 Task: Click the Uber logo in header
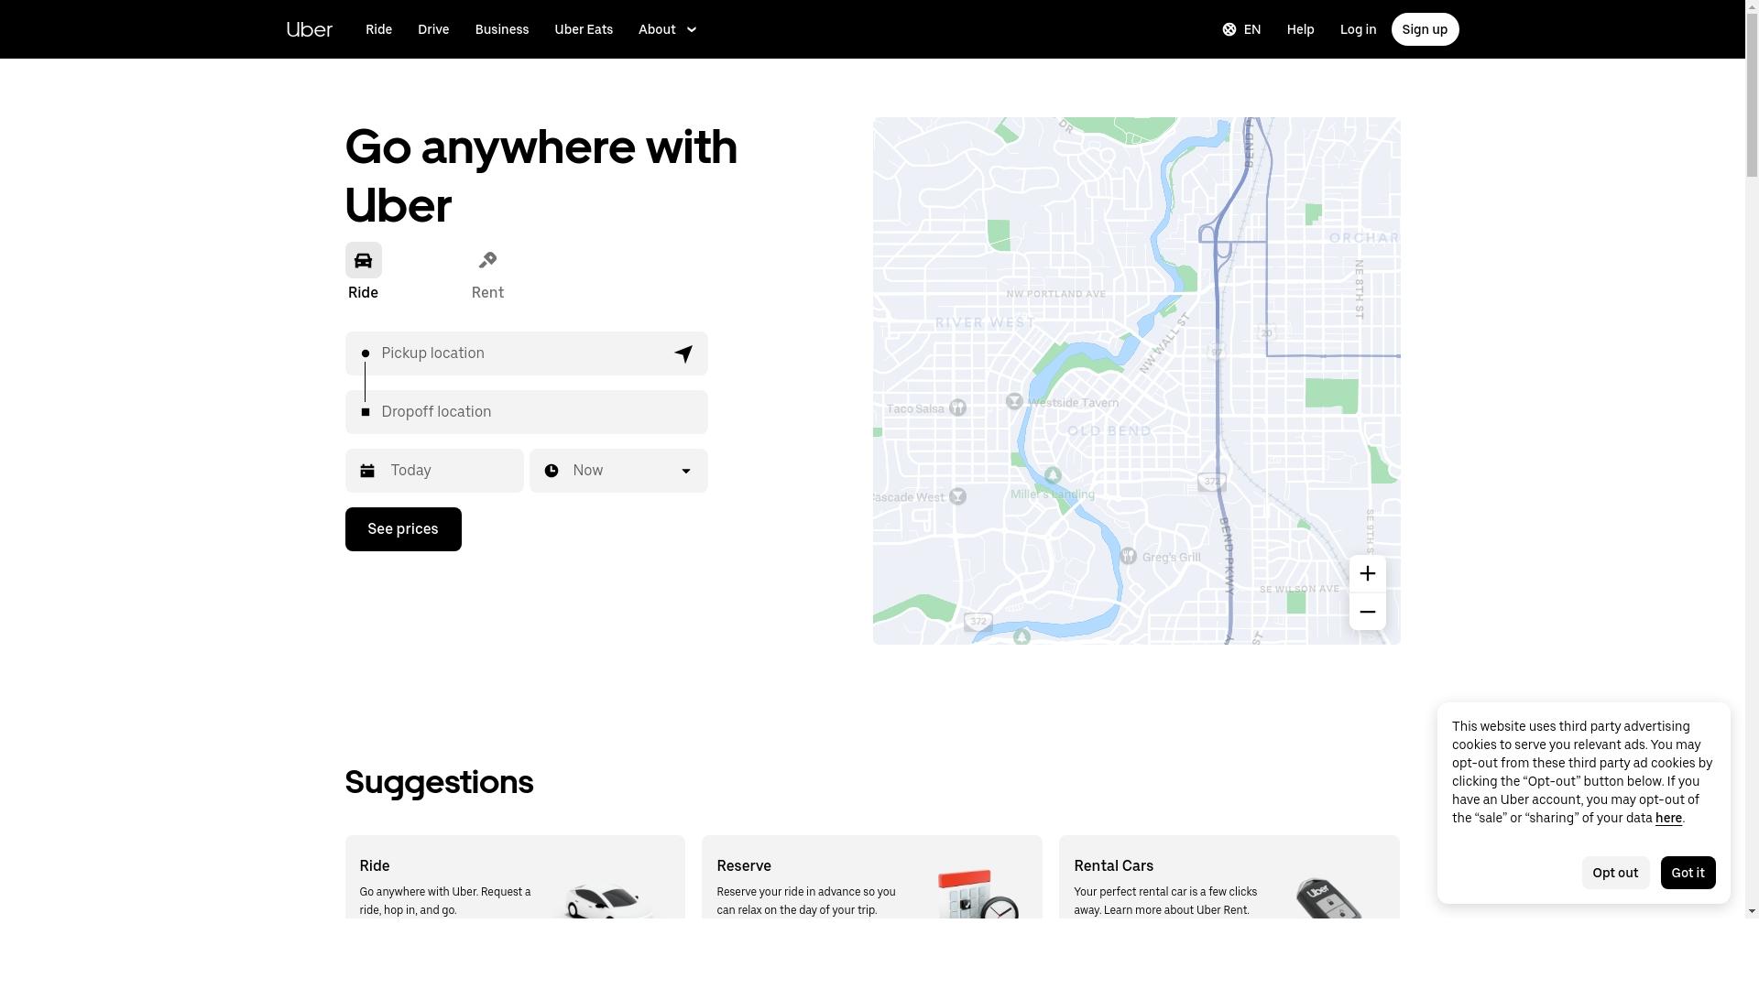309,29
